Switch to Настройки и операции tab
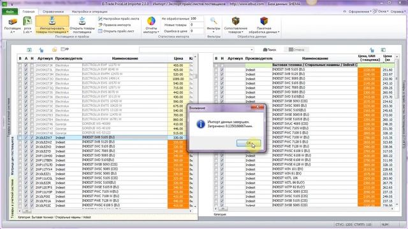This screenshot has width=408, height=229. [x=89, y=11]
